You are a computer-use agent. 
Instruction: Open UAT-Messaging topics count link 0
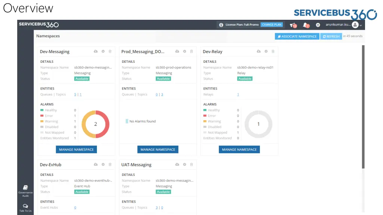(162, 208)
